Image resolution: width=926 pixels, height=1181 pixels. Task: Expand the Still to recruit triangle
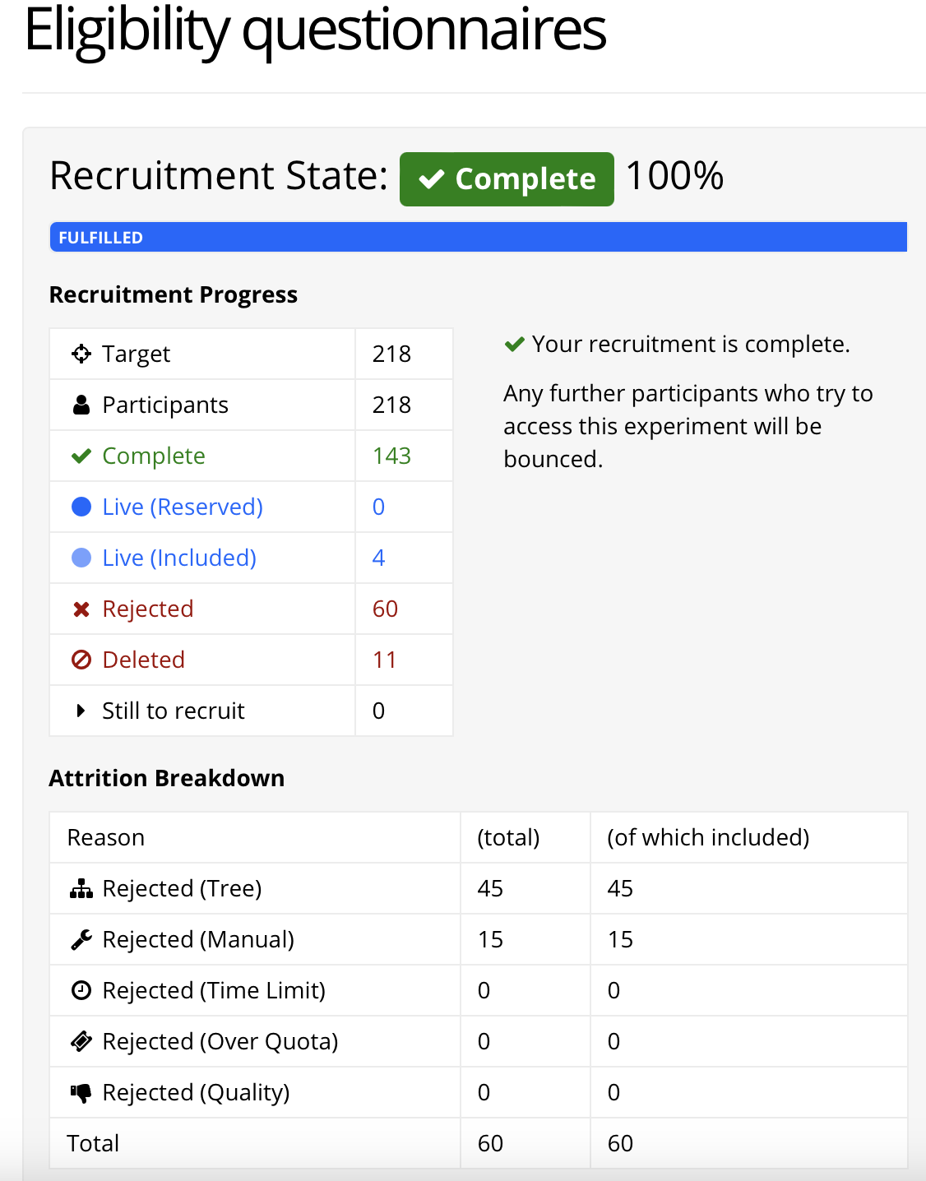(81, 711)
